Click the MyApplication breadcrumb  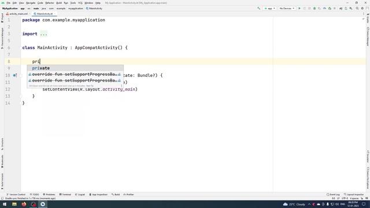click(x=10, y=9)
